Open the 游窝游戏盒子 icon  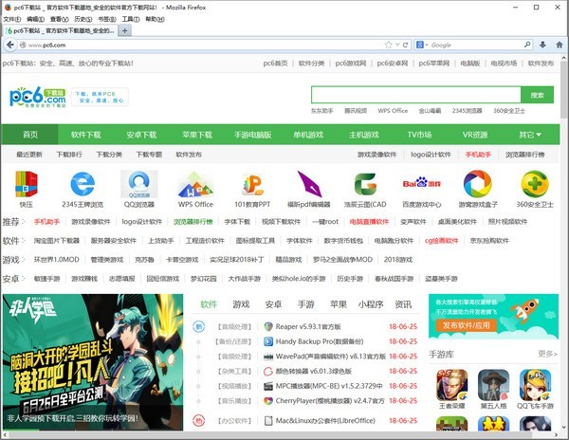[x=478, y=184]
